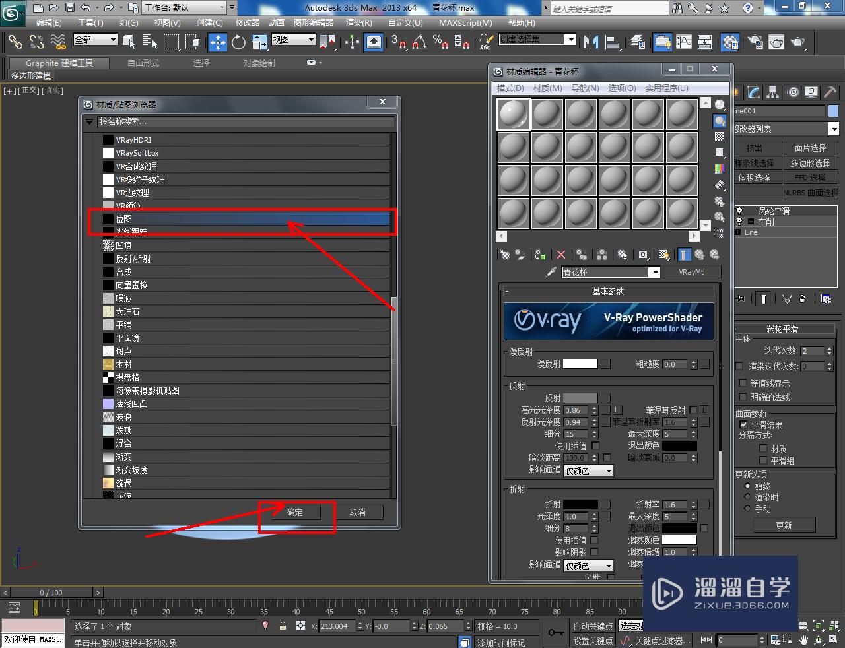Image resolution: width=845 pixels, height=648 pixels.
Task: Pick material from object eyedropper
Action: (x=552, y=272)
